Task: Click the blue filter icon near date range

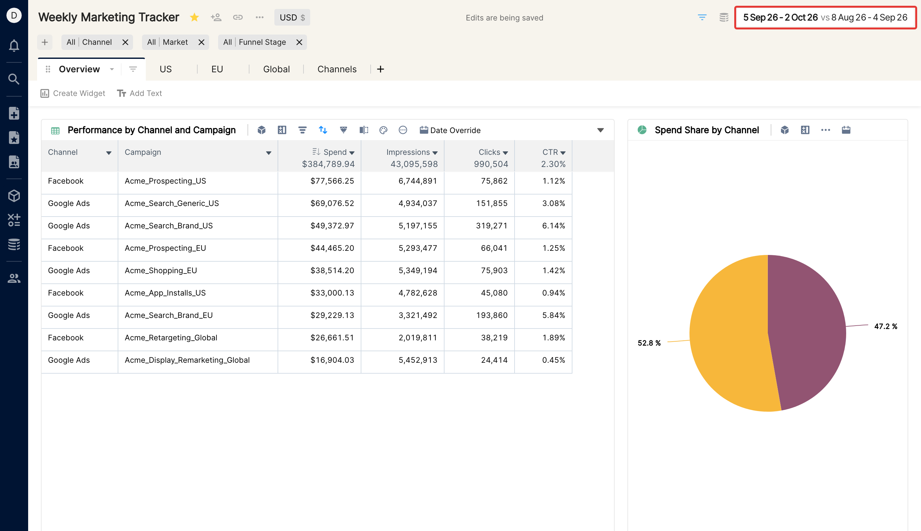Action: [702, 17]
